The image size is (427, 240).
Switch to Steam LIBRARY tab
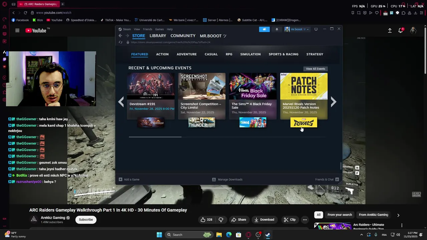tap(158, 36)
